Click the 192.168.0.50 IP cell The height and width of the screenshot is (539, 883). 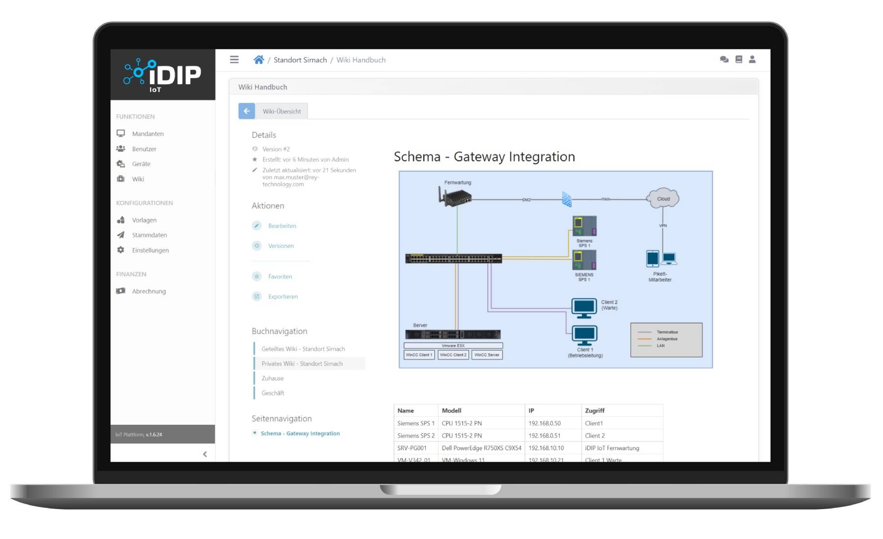pyautogui.click(x=553, y=423)
